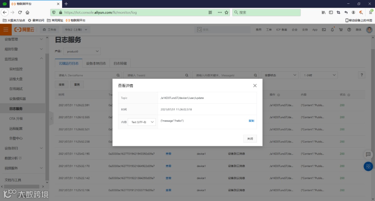The image size is (375, 201).
Task: Open the 最常访问 bookmark
Action: coord(36,20)
